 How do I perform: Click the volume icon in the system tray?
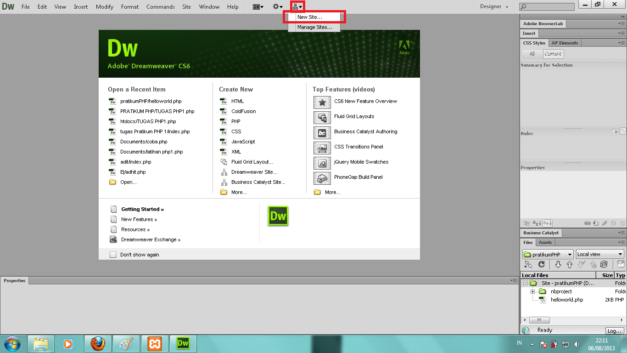coord(577,344)
